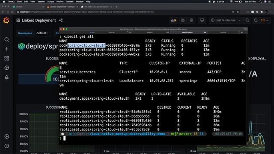
Task: Open the Grafana home logo
Action: pyautogui.click(x=6, y=21)
